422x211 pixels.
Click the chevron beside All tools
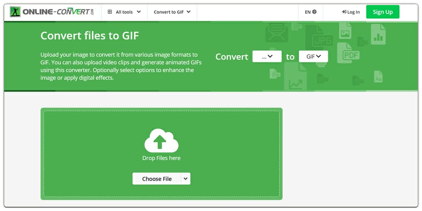point(139,12)
